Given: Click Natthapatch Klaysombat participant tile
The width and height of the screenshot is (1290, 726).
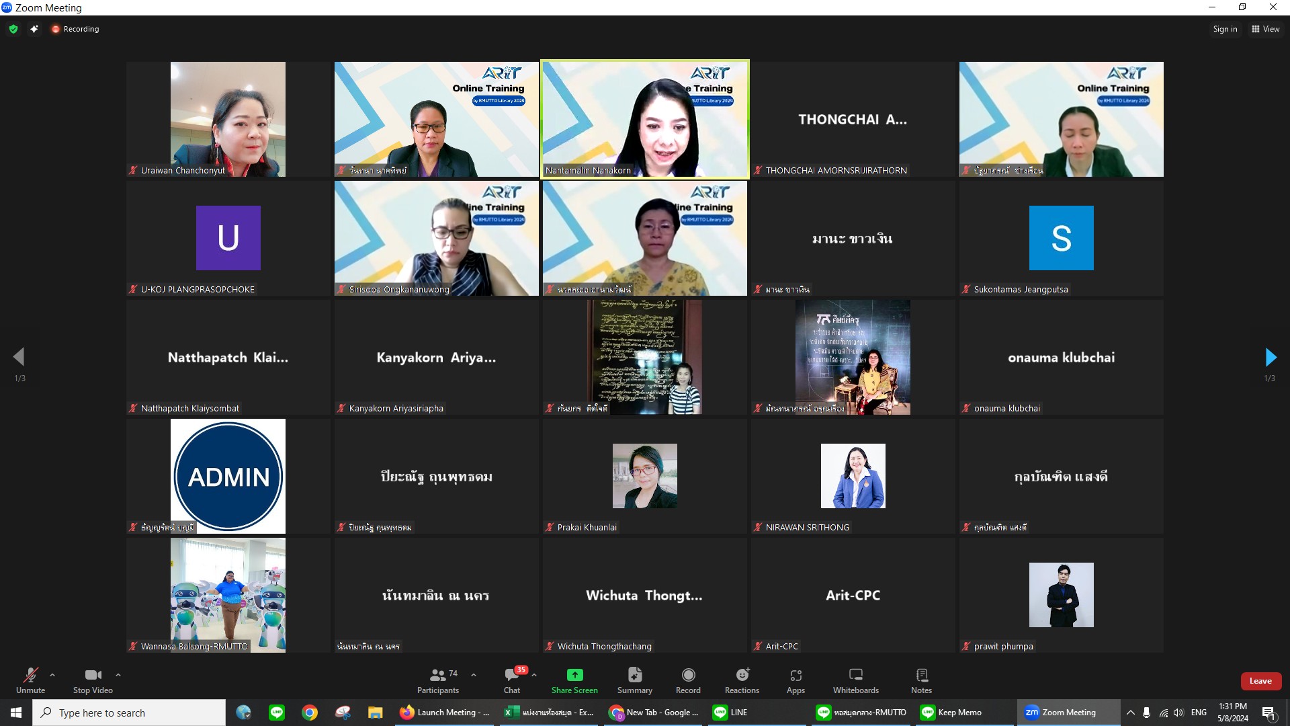Looking at the screenshot, I should tap(228, 357).
